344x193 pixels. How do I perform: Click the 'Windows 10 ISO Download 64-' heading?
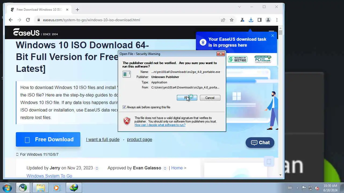pos(82,45)
